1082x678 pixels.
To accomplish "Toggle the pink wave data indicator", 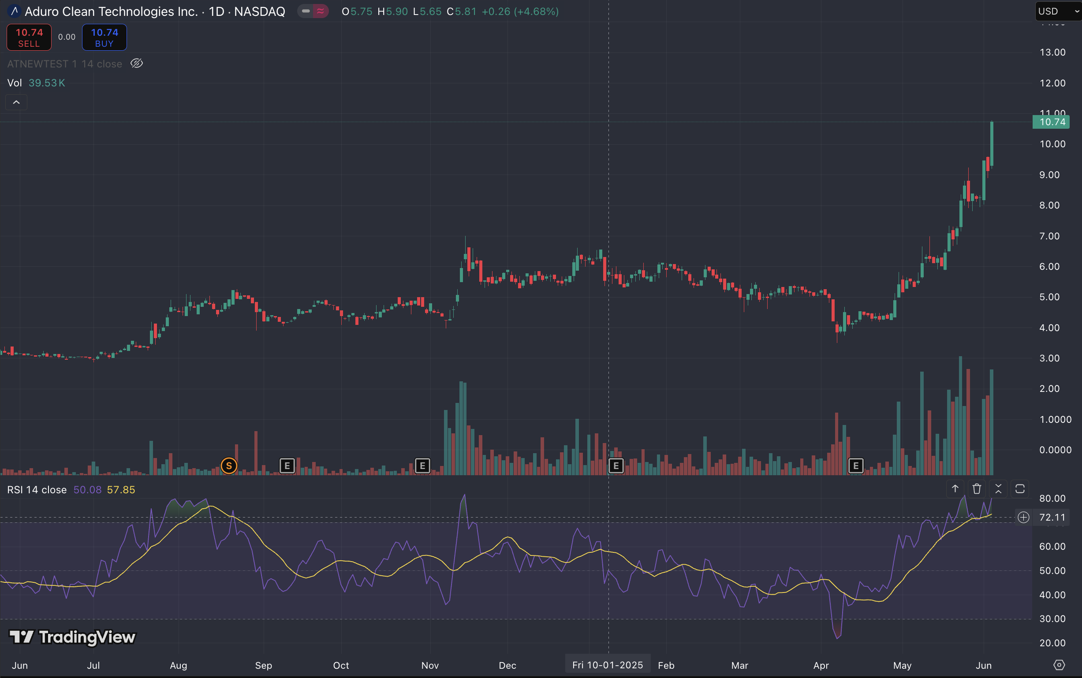I will click(x=320, y=11).
